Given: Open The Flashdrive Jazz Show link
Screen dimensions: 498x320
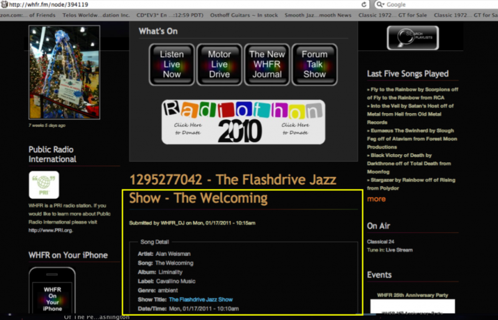Looking at the screenshot, I should coord(200,299).
